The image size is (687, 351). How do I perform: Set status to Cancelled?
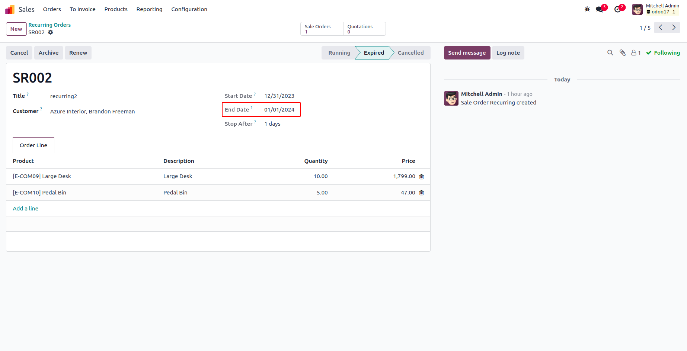[410, 53]
